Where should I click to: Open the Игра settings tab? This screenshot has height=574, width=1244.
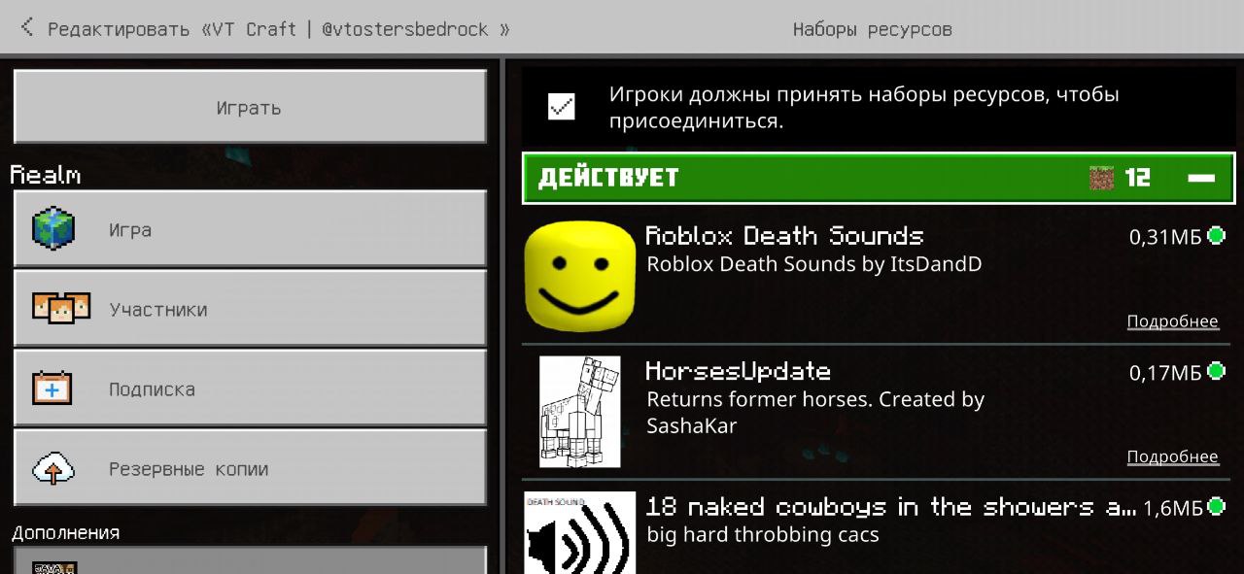[250, 229]
